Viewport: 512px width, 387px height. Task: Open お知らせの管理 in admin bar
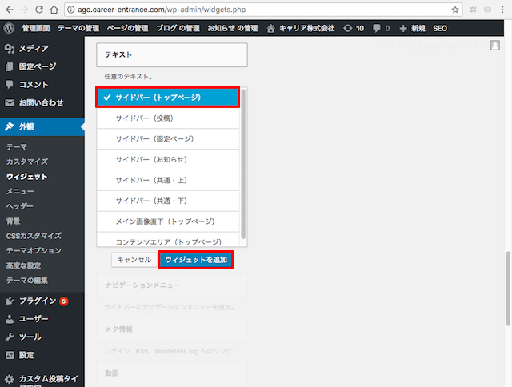tap(233, 29)
